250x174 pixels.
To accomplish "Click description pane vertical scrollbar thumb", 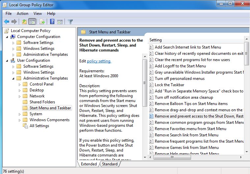I will point(145,83).
